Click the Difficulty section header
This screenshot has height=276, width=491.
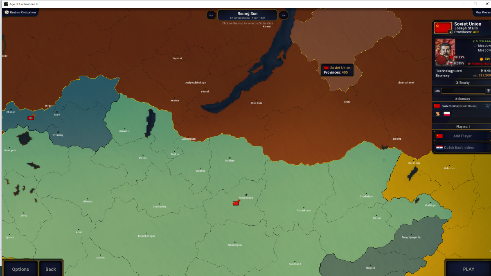pos(462,83)
